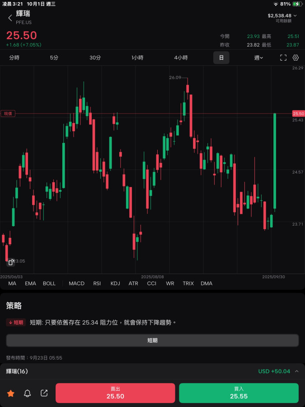Tap the large green candlestick on 2025/09/30
This screenshot has width=305, height=407.
coord(275,161)
